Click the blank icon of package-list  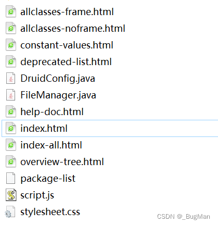pos(11,178)
